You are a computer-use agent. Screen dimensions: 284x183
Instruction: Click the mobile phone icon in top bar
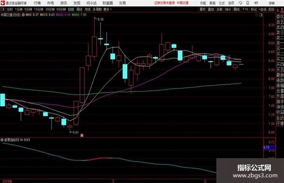coord(248,3)
